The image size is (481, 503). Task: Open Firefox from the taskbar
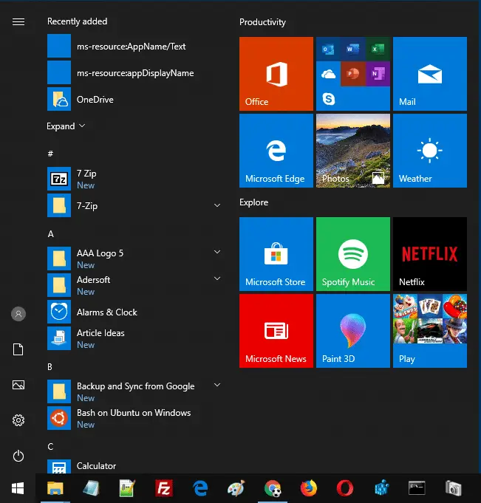tap(309, 488)
